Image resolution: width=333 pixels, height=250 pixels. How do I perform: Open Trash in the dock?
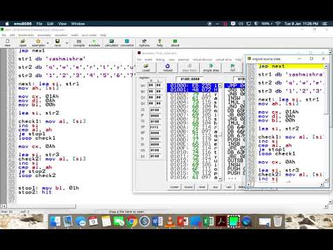277,222
